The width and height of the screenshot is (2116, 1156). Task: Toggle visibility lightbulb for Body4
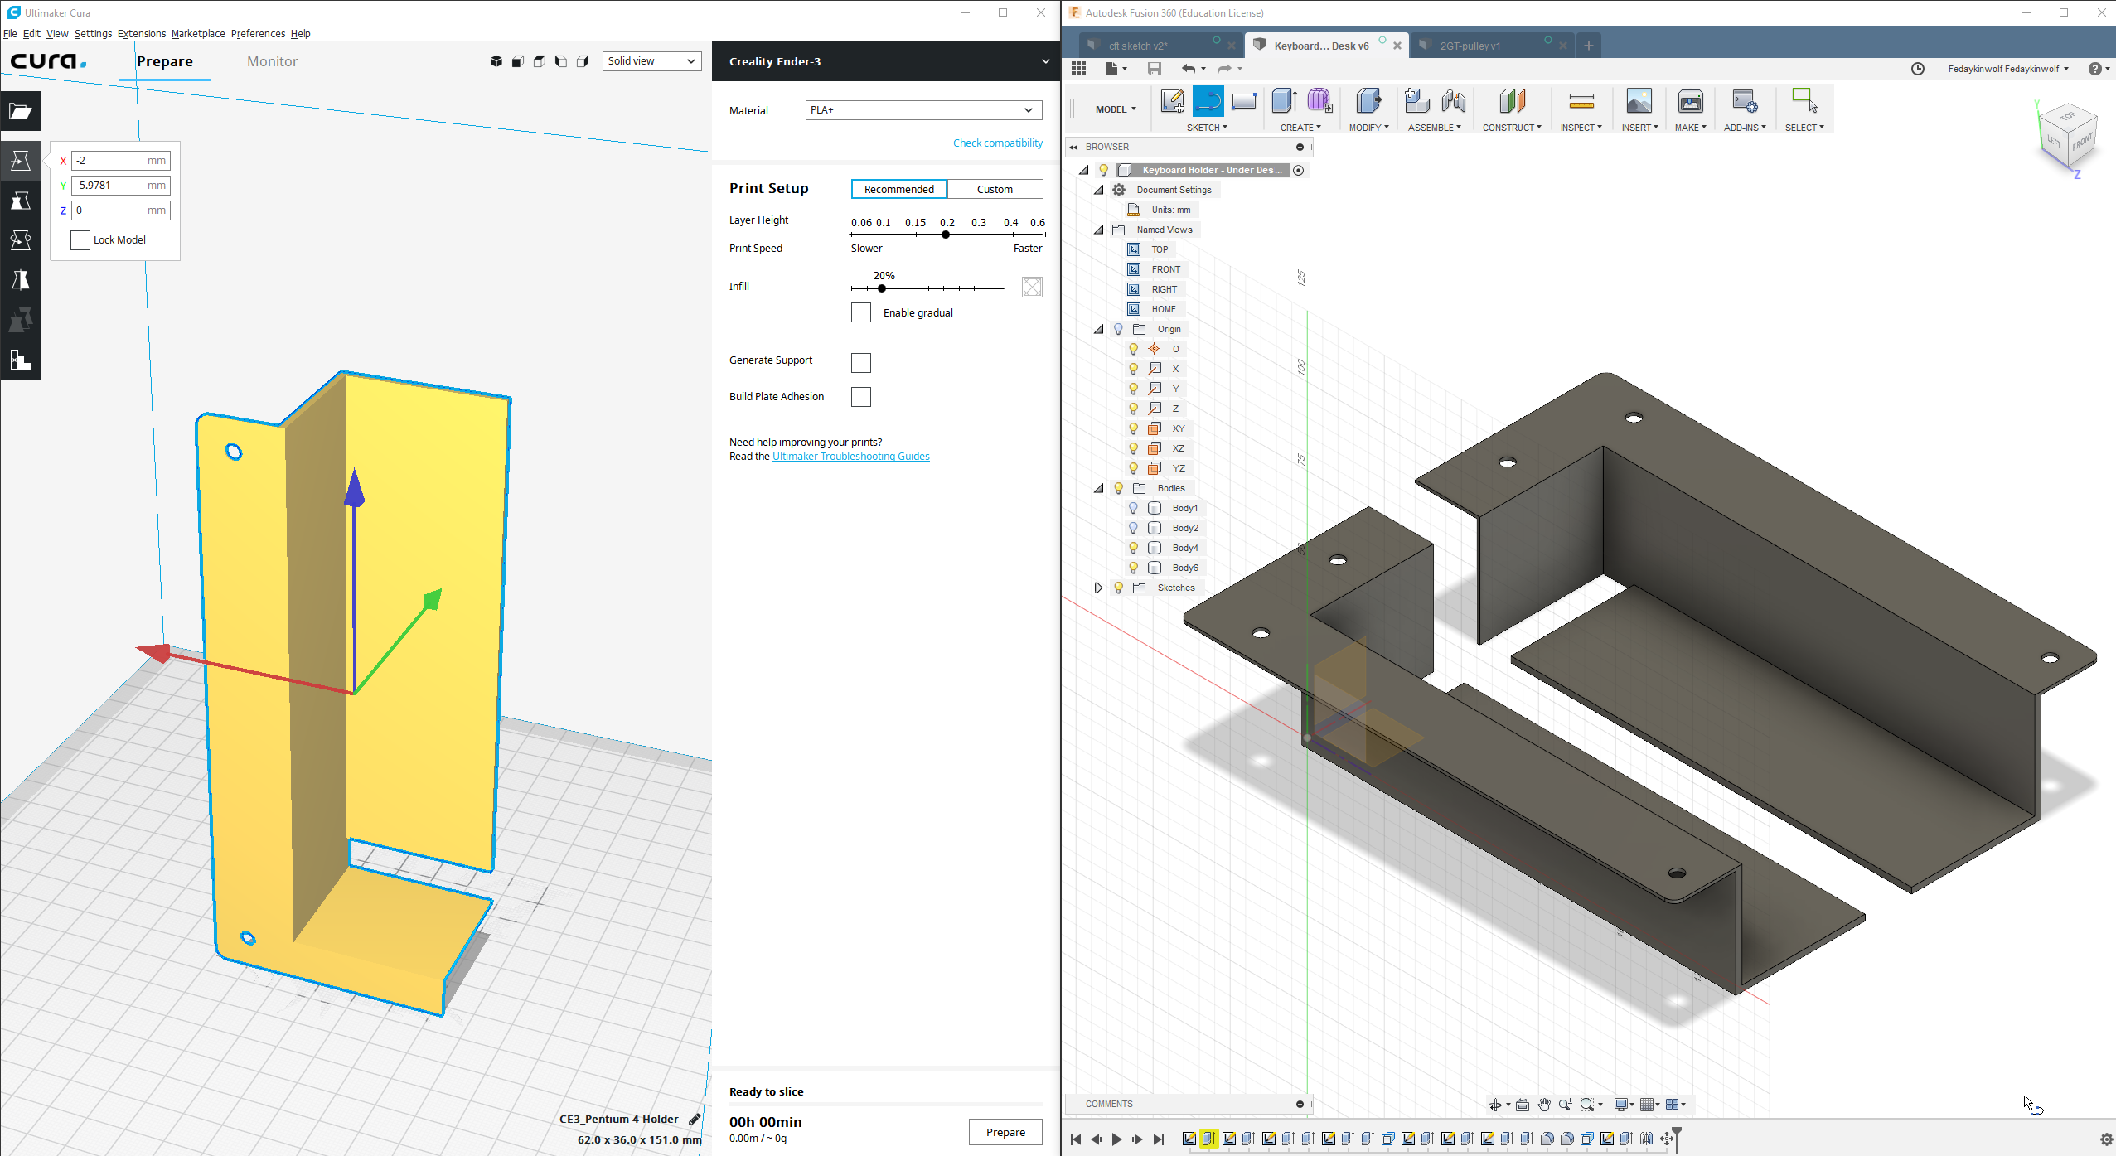(1133, 548)
